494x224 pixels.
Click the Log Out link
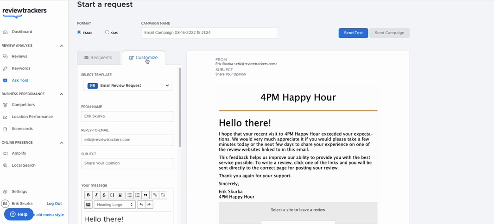54,204
